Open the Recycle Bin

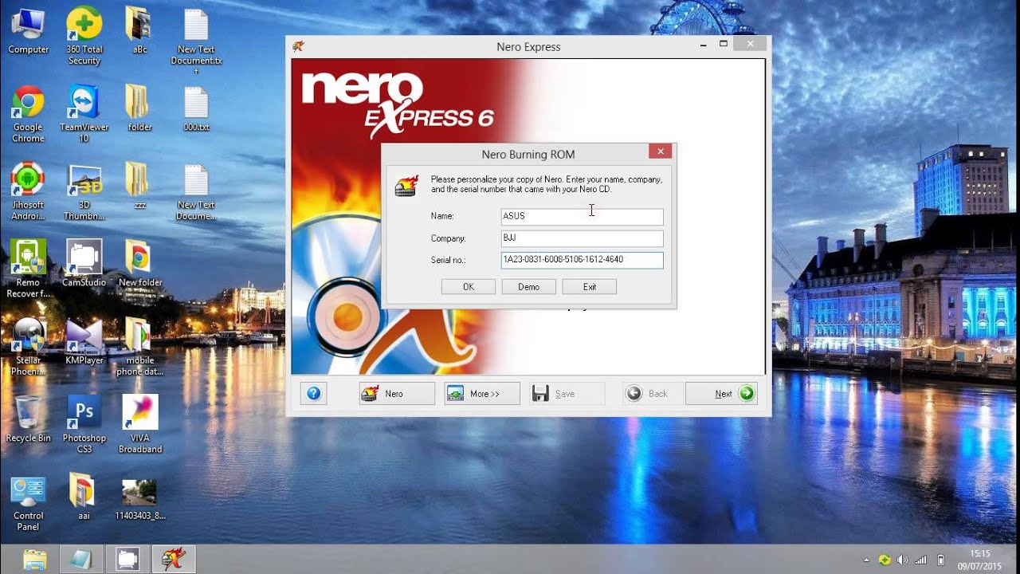[x=28, y=419]
